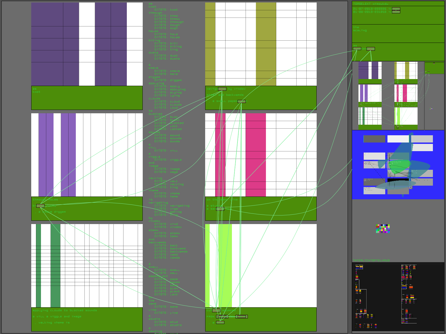The height and width of the screenshot is (334, 446).
Task: Click highlighted fragment in 'navigating by window'
Action: [x=222, y=89]
